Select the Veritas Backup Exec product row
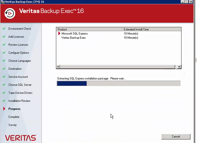This screenshot has height=143, width=197. tap(74, 38)
